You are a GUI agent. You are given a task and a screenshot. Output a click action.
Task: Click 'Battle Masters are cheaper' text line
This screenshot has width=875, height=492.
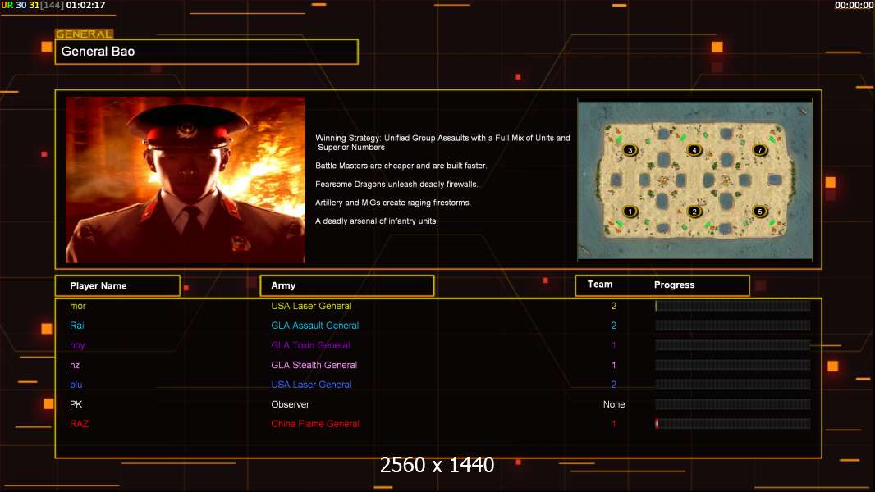point(401,166)
